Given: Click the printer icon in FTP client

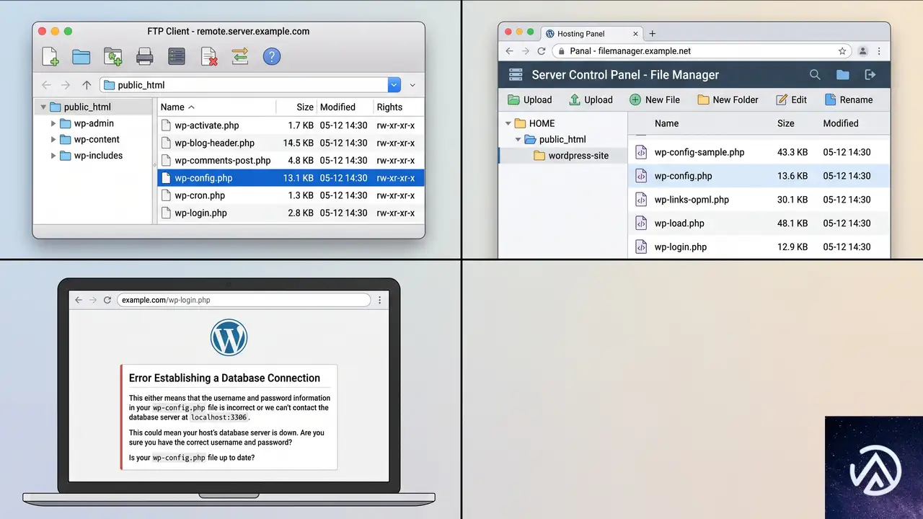Looking at the screenshot, I should (145, 57).
